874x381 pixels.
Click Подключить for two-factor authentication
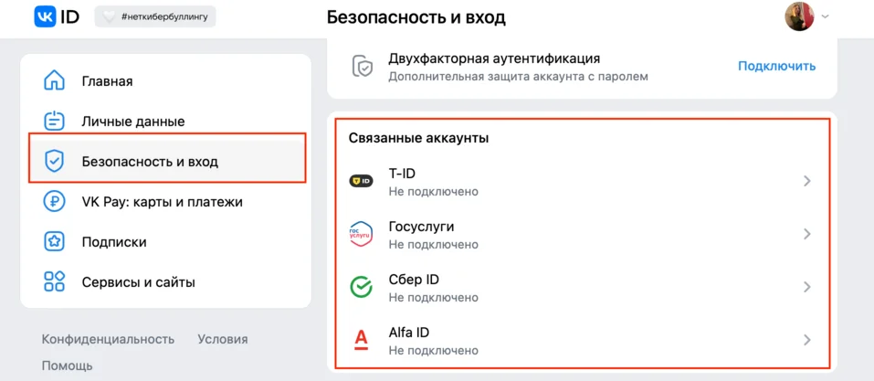coord(776,66)
